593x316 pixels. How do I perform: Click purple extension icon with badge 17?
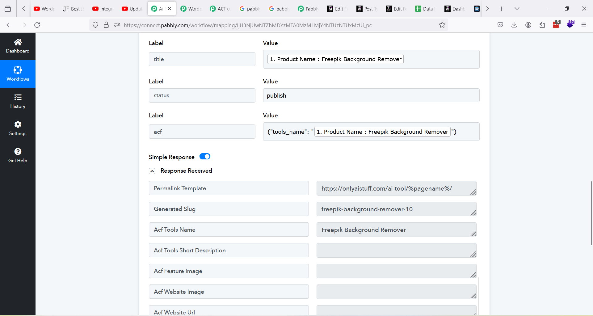570,24
